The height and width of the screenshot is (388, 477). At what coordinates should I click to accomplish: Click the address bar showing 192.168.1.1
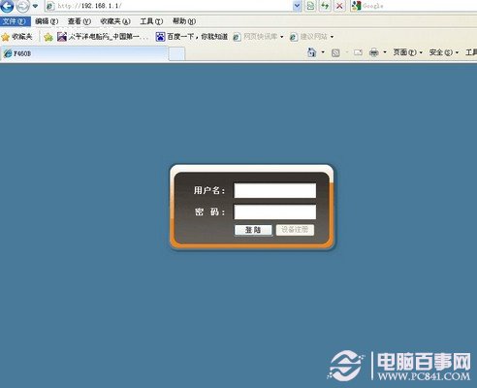(x=169, y=6)
